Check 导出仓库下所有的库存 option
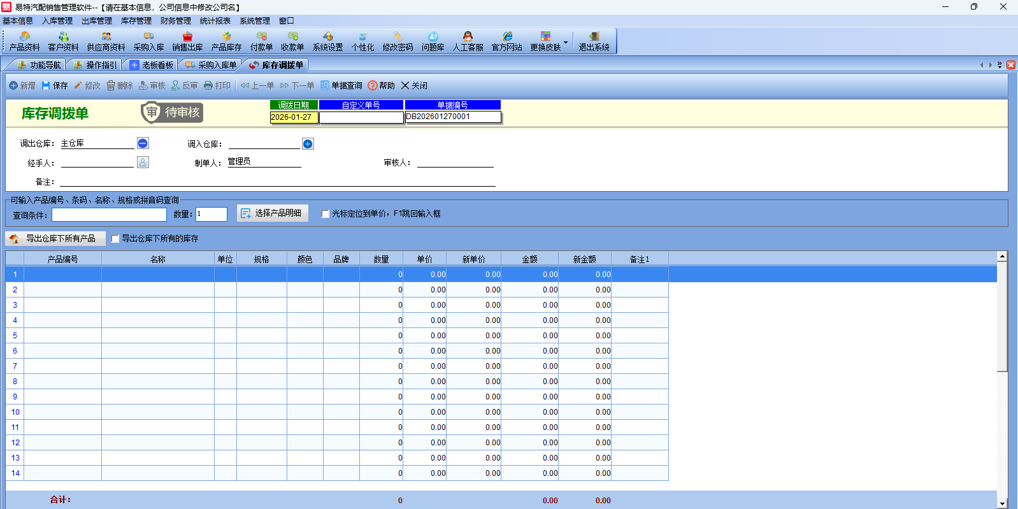1018x509 pixels. (x=115, y=239)
